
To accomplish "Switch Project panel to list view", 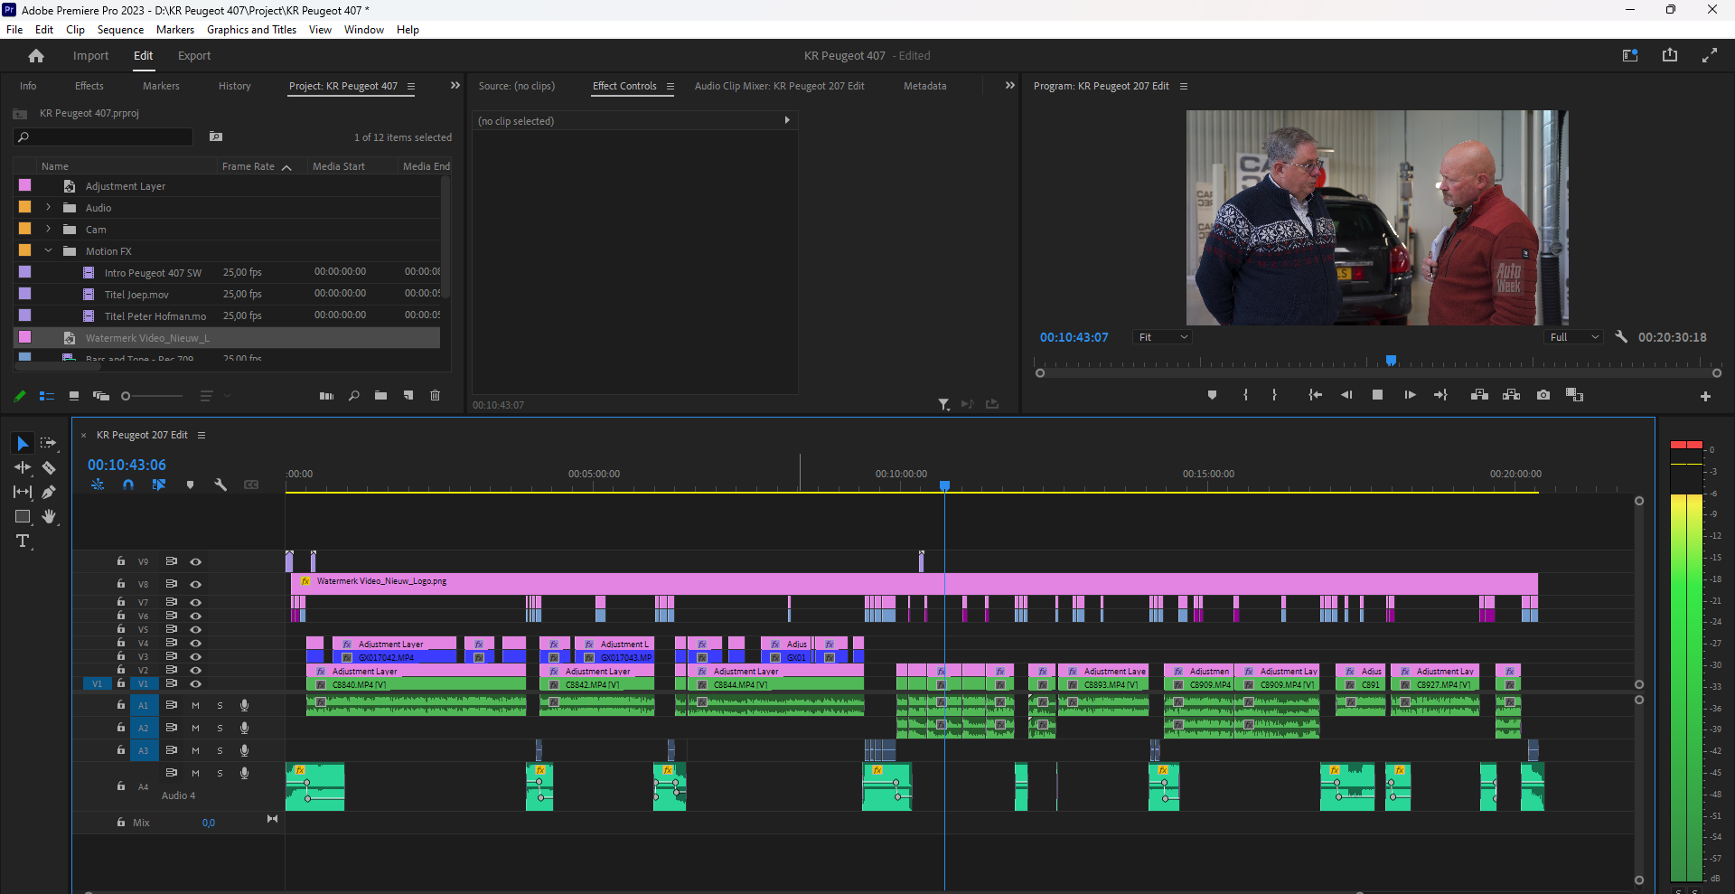I will tap(47, 396).
